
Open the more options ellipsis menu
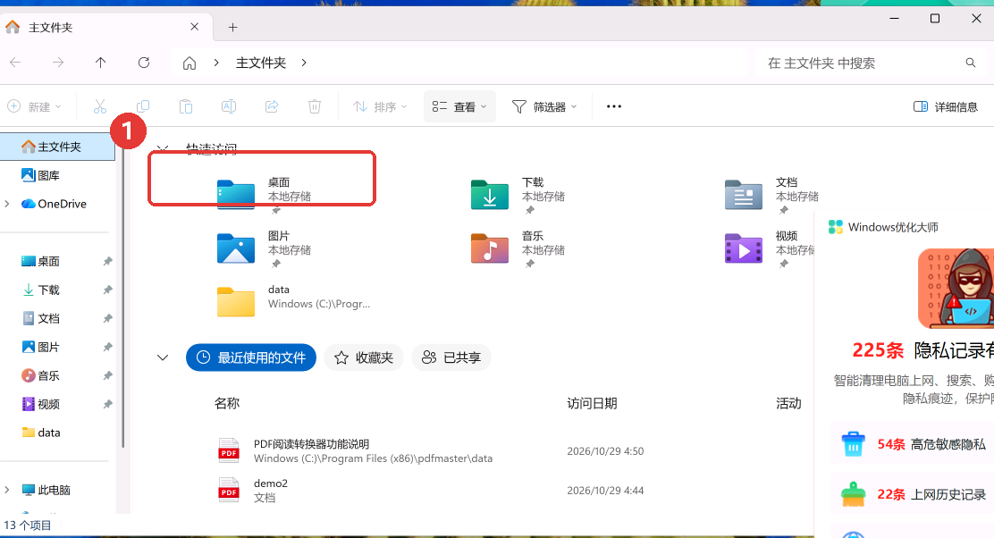613,106
